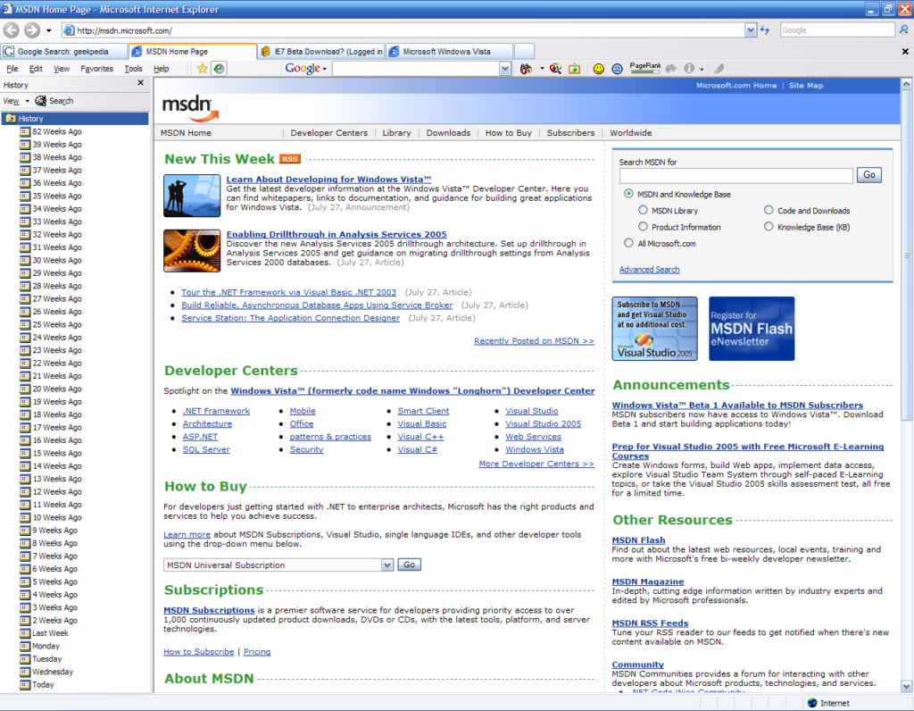Open the dropdown arrow beside the binoculars icon
This screenshot has width=914, height=711.
coord(542,69)
